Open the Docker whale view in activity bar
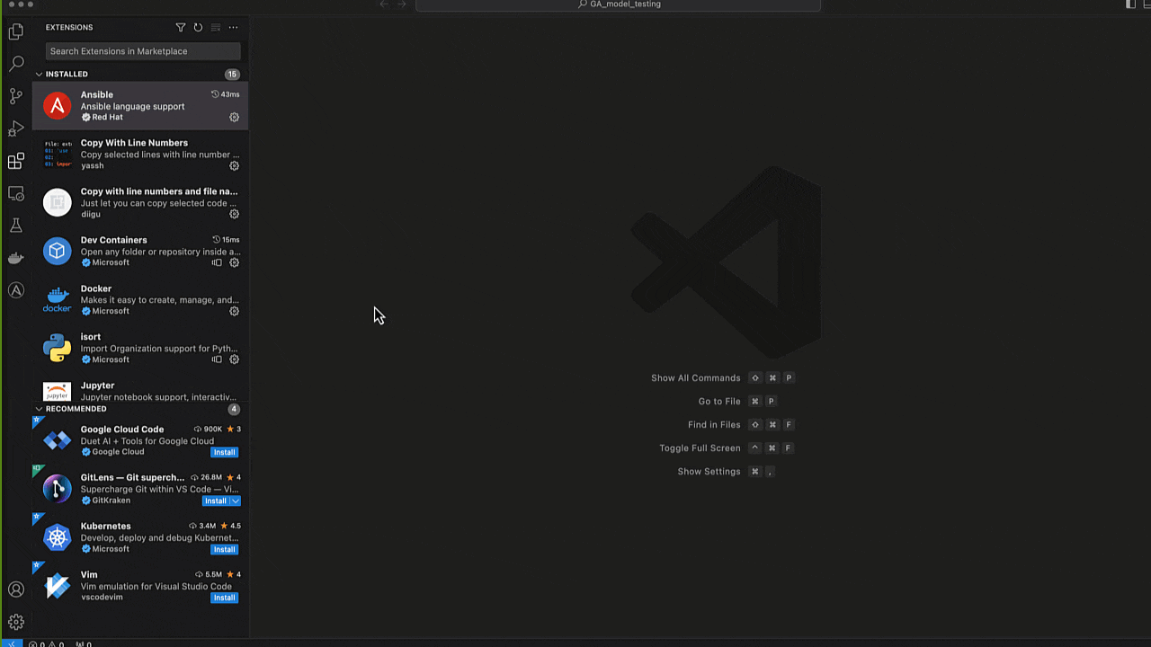This screenshot has width=1151, height=647. click(15, 258)
